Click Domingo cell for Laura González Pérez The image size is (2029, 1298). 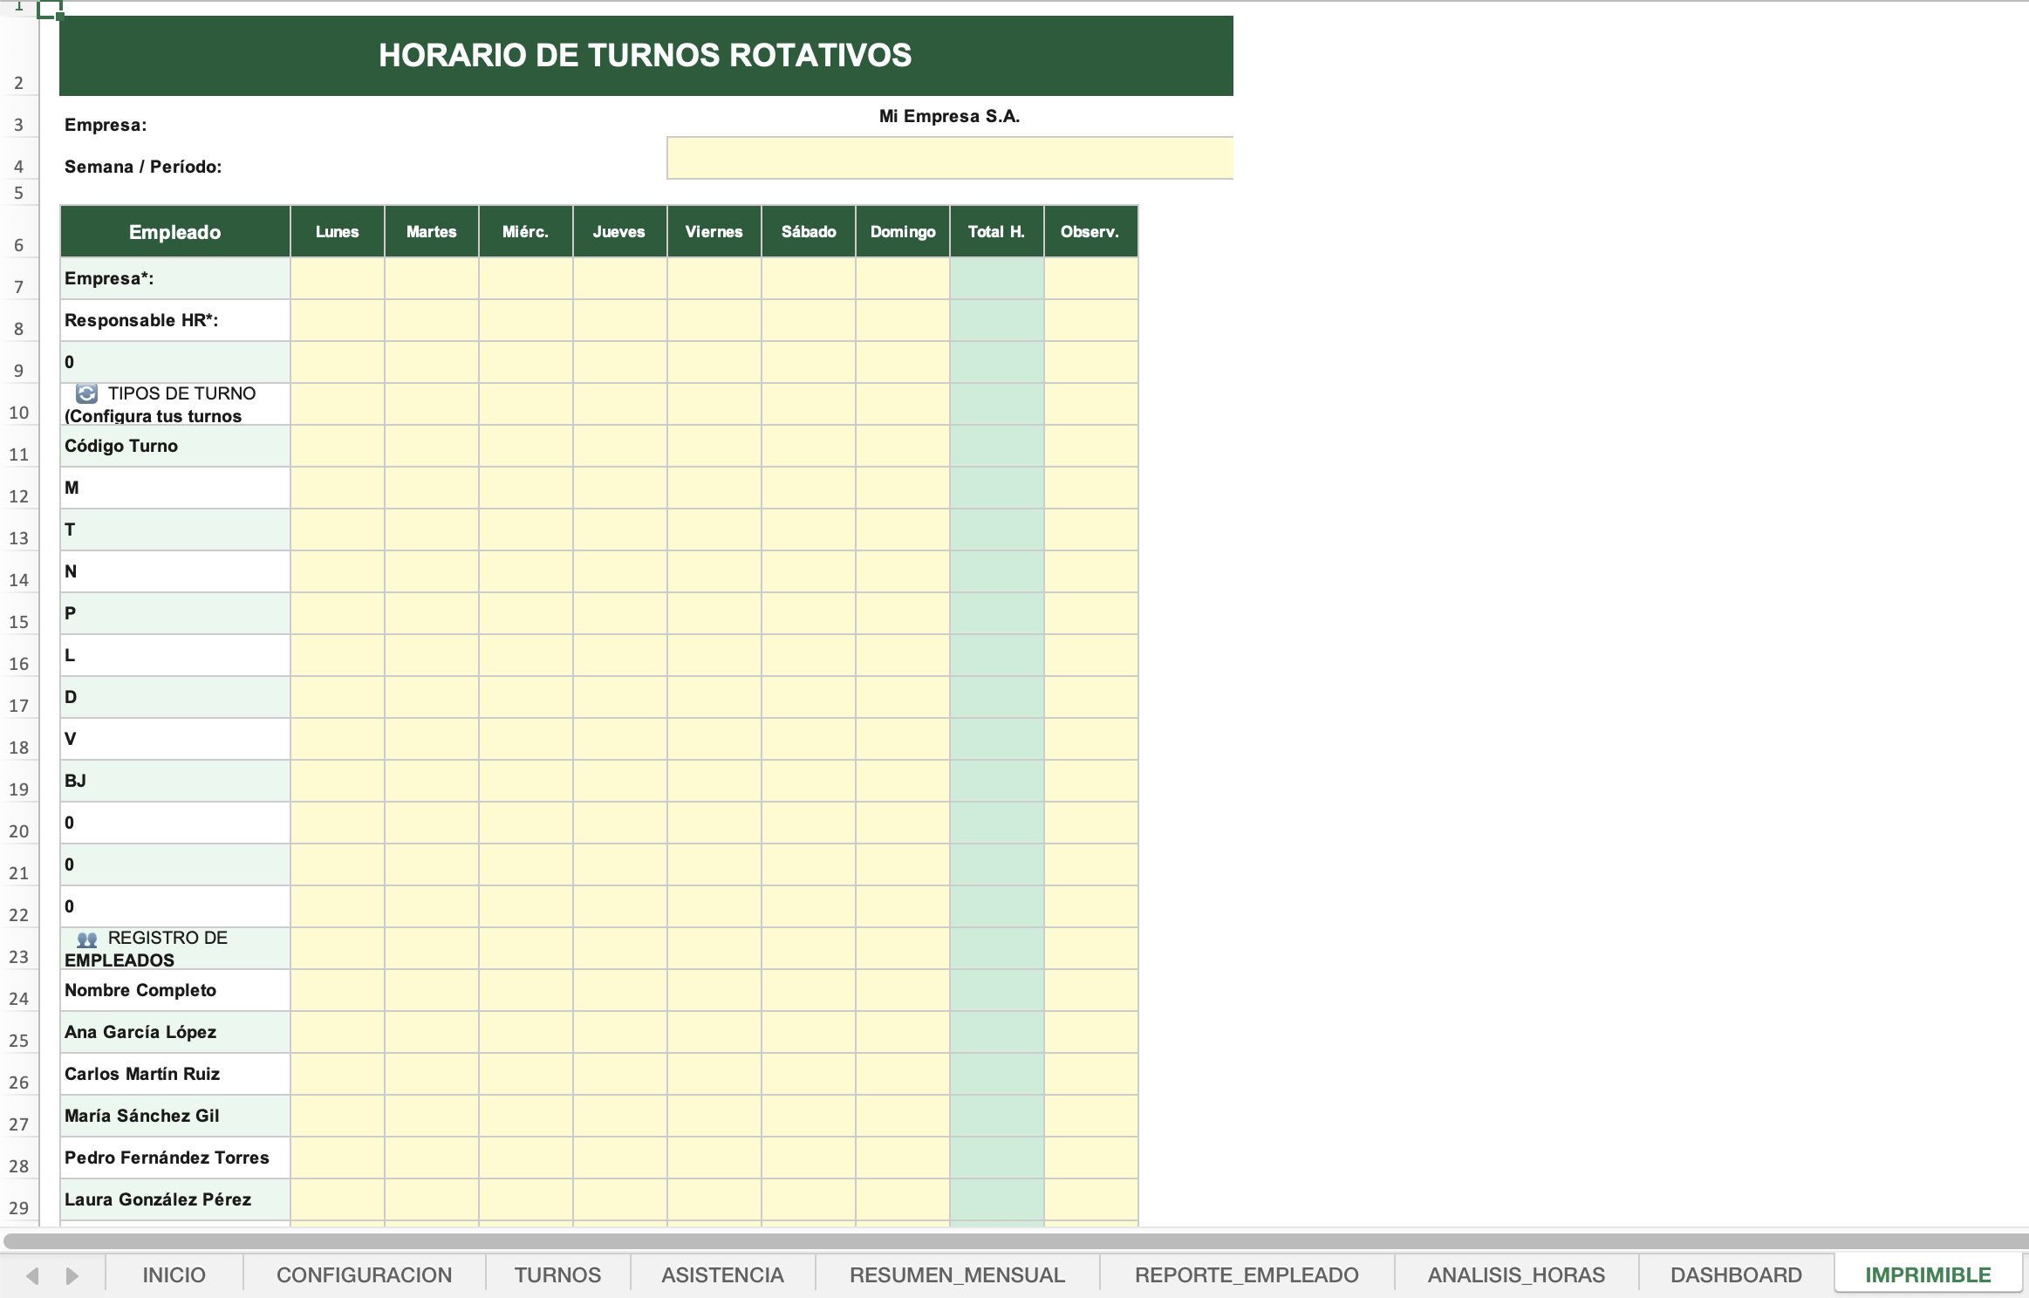pyautogui.click(x=903, y=1199)
